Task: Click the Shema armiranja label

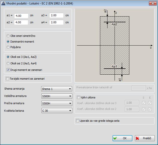Action: click(14, 89)
